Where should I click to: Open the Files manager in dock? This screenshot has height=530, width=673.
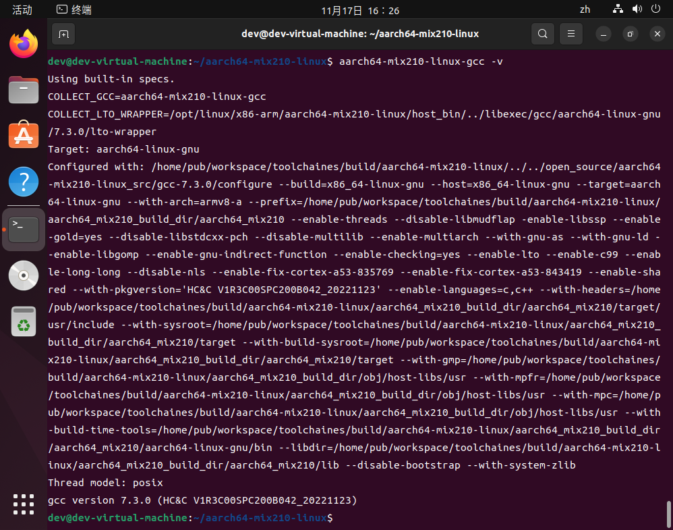[24, 89]
